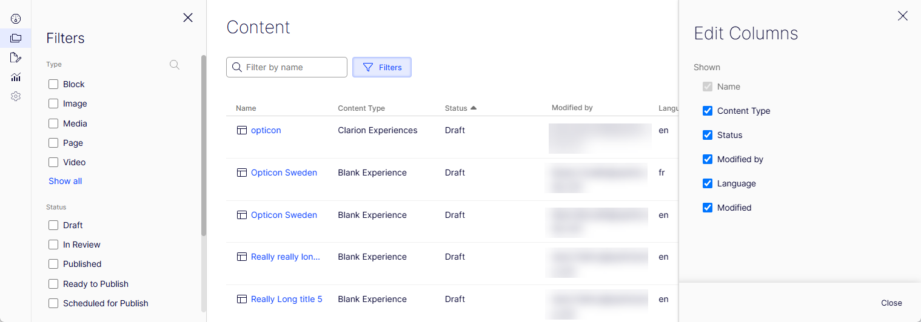Sort by the Status column header
The height and width of the screenshot is (322, 921).
coord(456,108)
